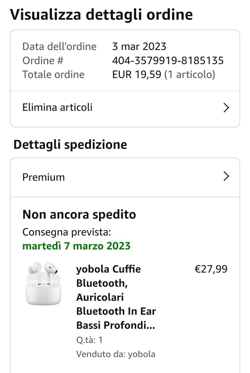The width and height of the screenshot is (250, 373).
Task: Open the Venduto da: yobola seller line
Action: click(116, 354)
